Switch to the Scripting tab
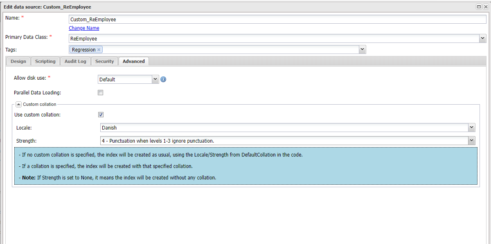491x244 pixels. (45, 61)
